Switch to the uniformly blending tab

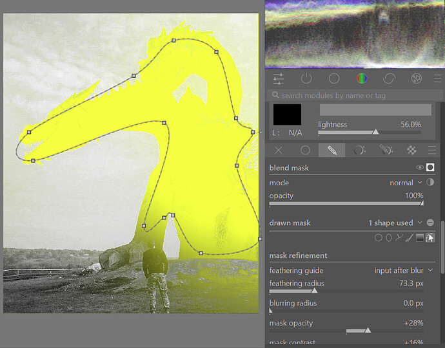(305, 150)
